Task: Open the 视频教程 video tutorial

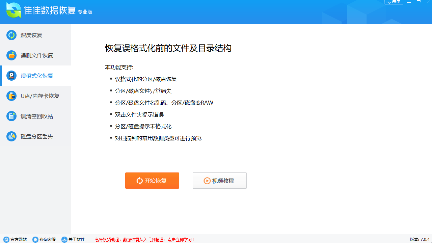Action: pos(220,181)
